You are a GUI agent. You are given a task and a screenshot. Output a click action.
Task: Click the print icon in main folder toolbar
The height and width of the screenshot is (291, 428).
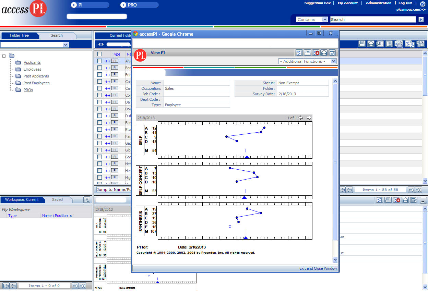coord(362,44)
